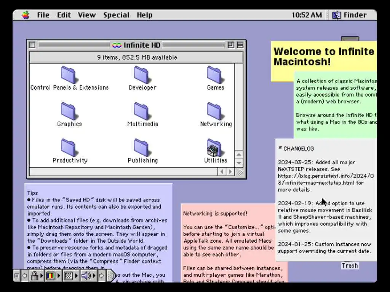This screenshot has width=390, height=292.
Task: Open the Apple menu
Action: click(26, 15)
